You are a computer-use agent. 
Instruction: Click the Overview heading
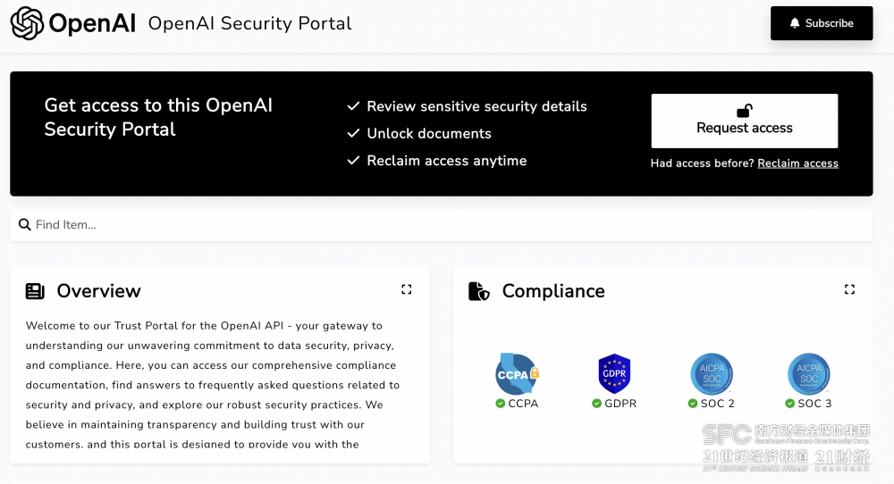point(98,291)
